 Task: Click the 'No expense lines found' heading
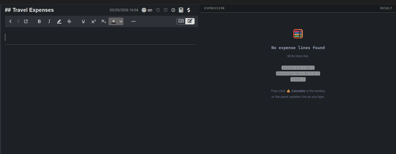(298, 48)
